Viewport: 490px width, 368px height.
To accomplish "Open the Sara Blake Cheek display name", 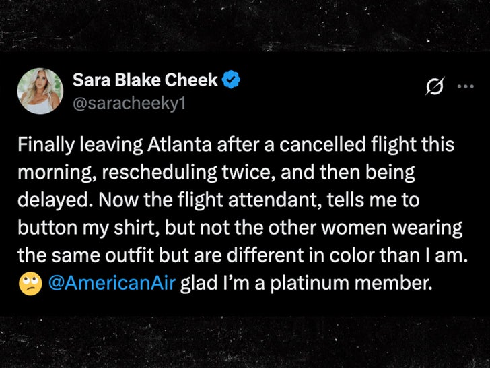I will point(145,80).
